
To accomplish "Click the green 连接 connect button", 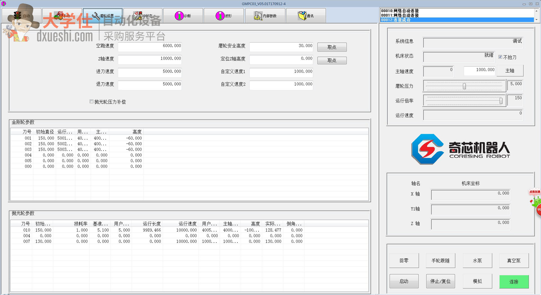I will (x=514, y=282).
